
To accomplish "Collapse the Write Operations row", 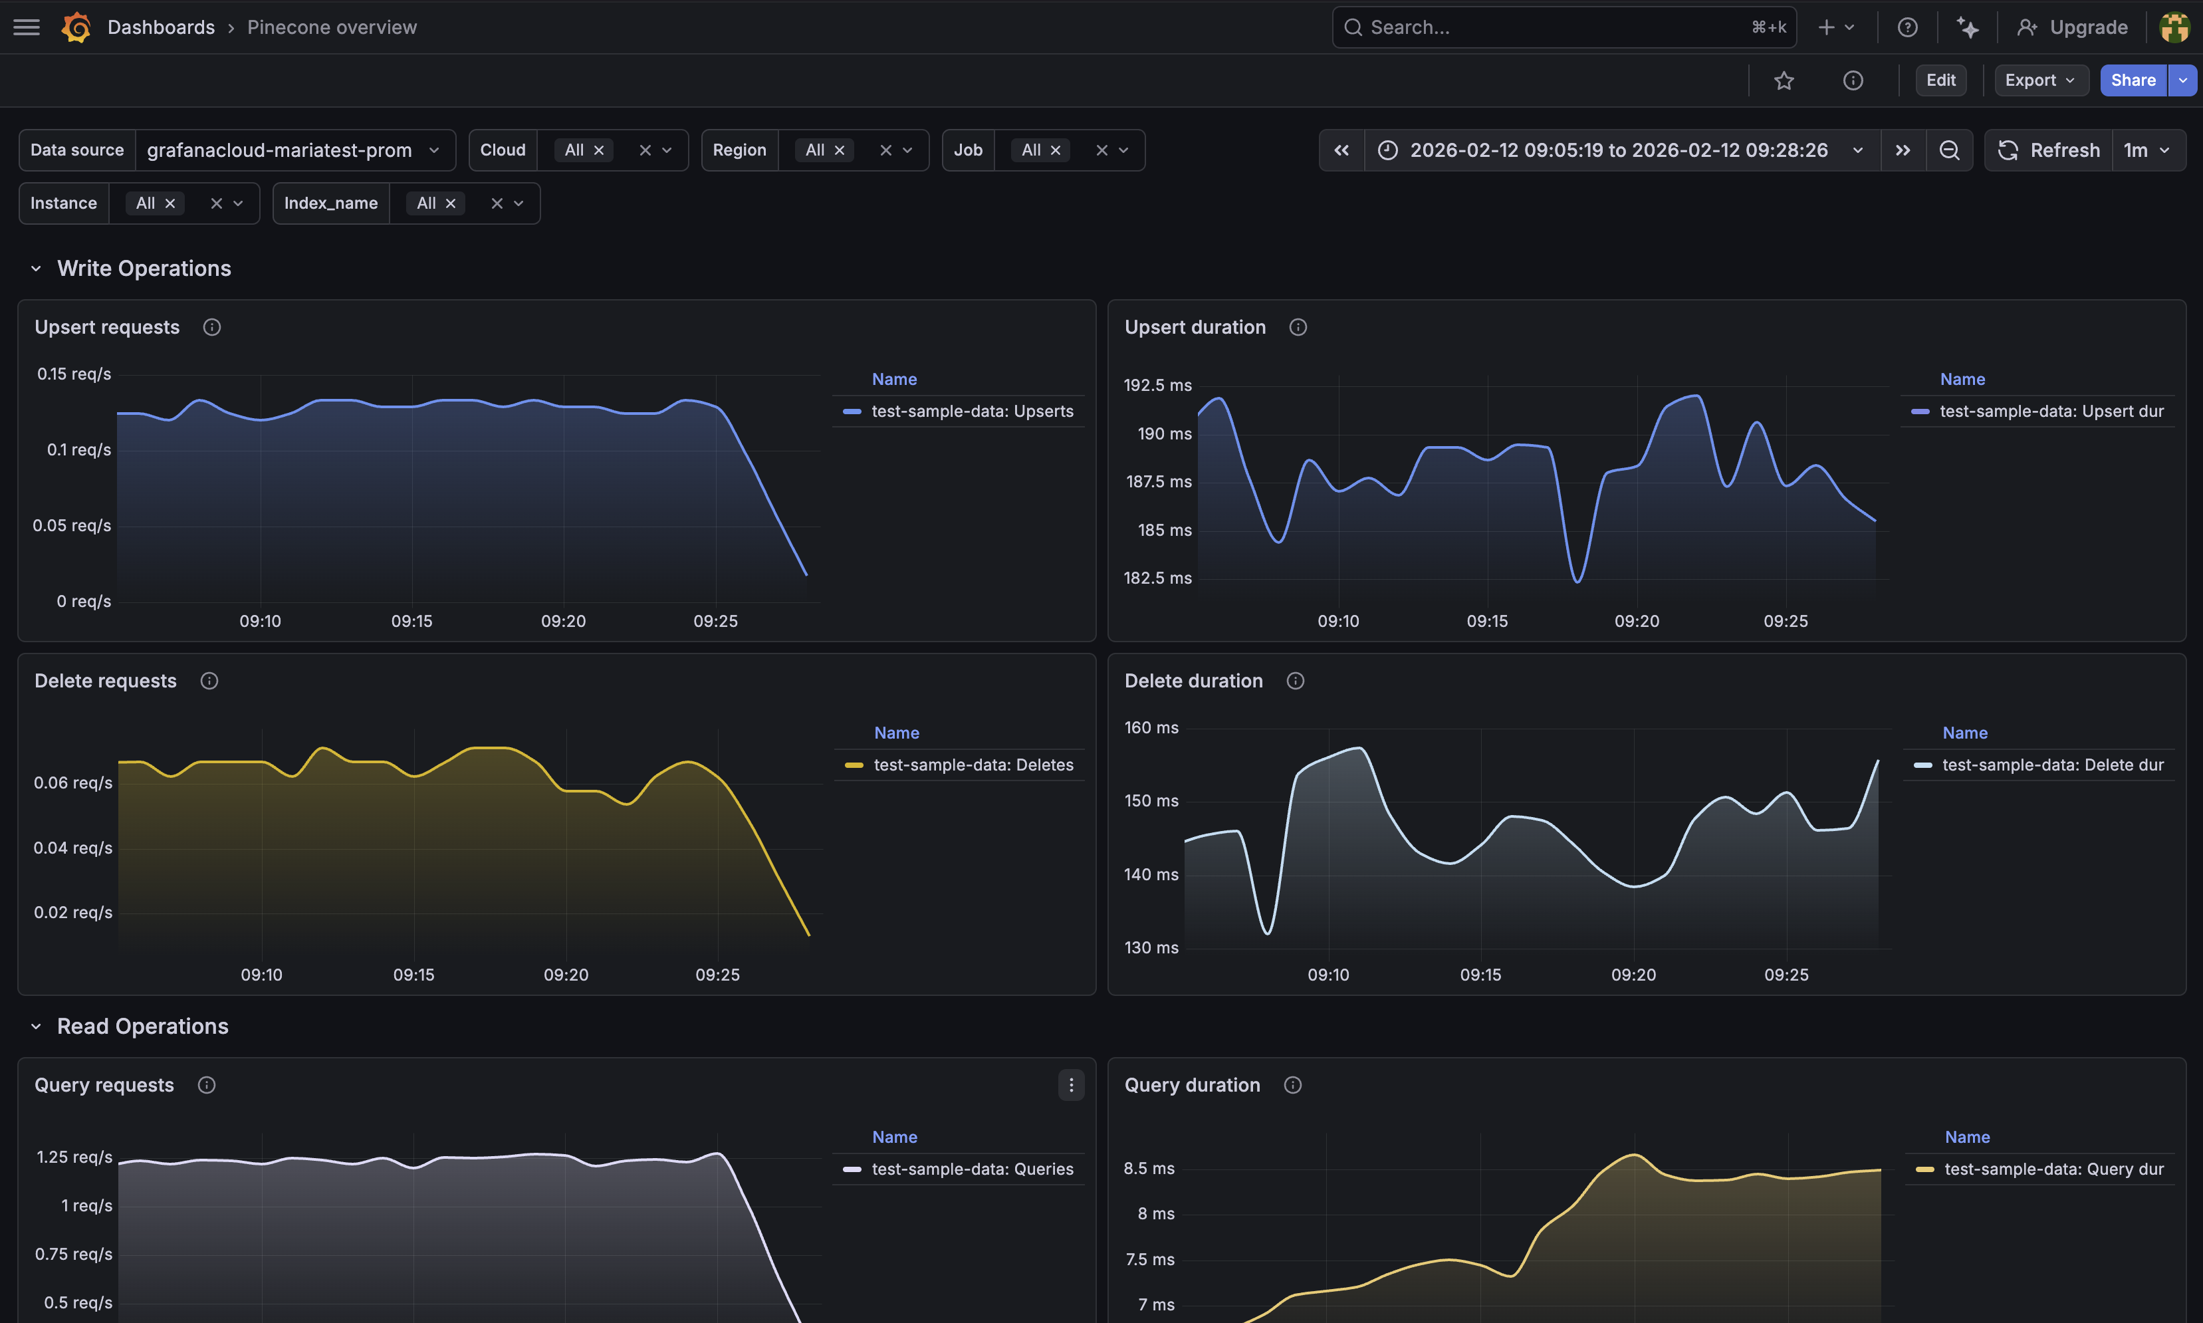I will tap(37, 269).
